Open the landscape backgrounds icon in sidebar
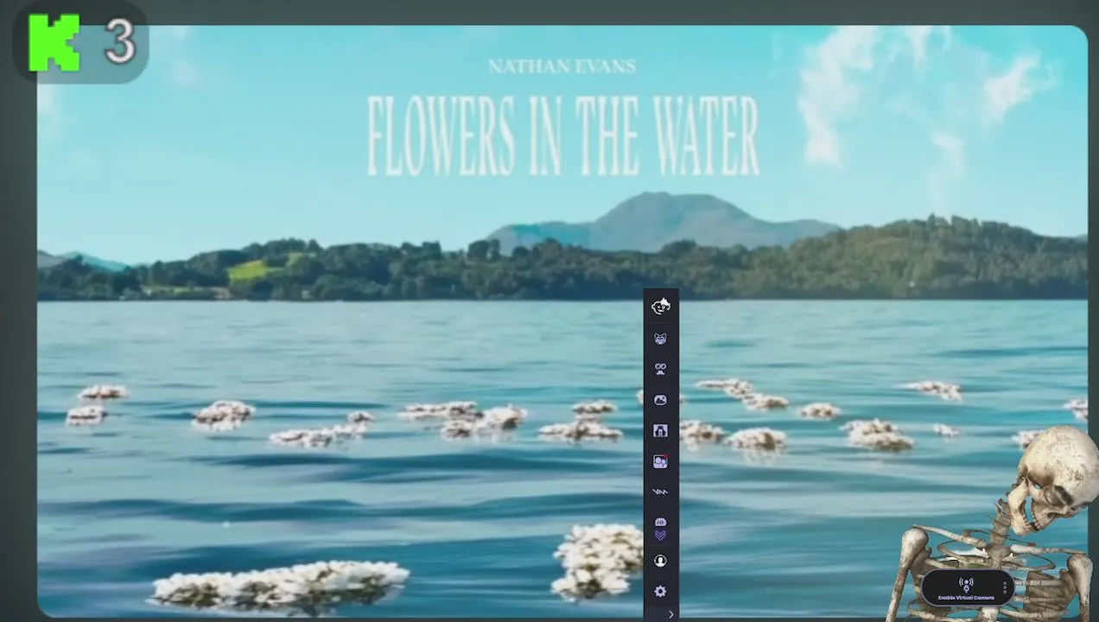Screen dimensions: 1099x622 click(660, 400)
